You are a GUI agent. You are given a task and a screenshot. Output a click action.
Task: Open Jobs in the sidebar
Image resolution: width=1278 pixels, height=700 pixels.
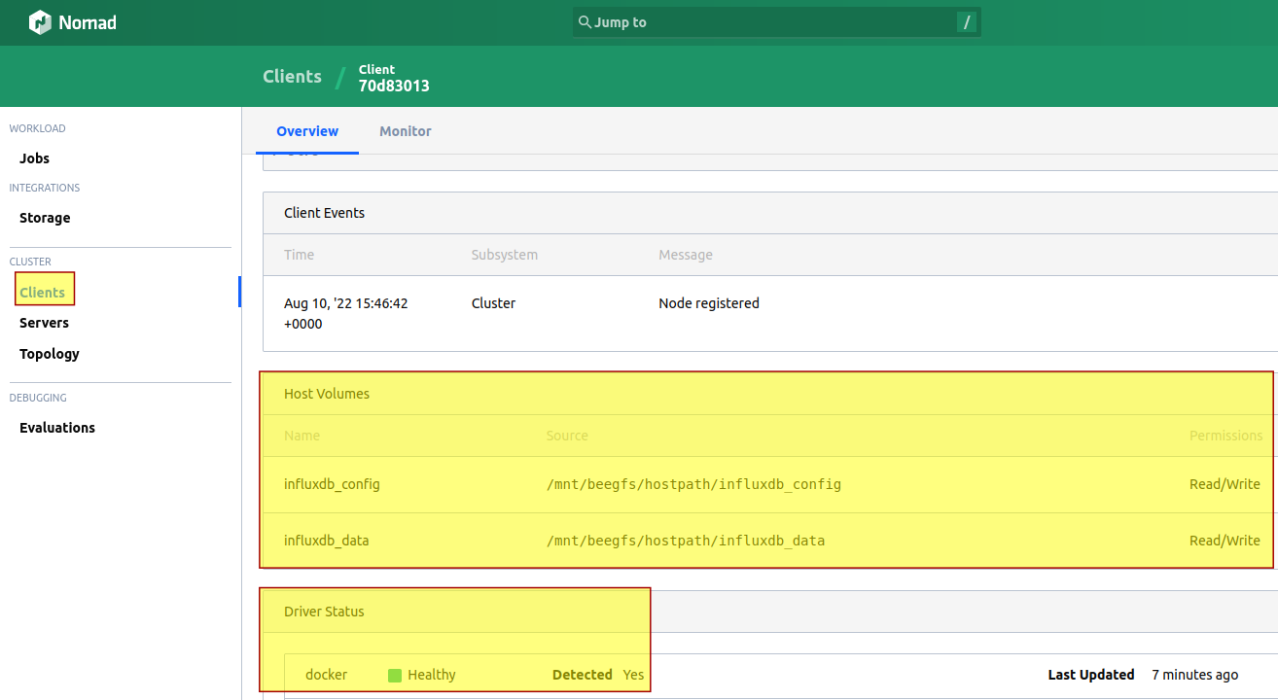click(34, 158)
